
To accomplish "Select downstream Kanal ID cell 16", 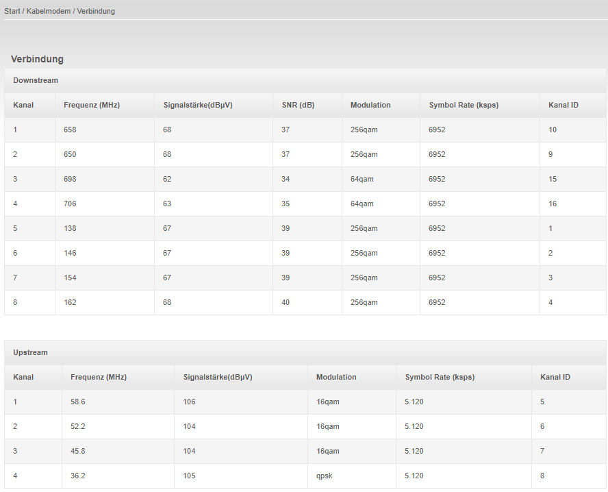I will coord(572,204).
